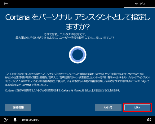Click the 聞き取っています status text
The height and width of the screenshot is (124, 155).
(x=30, y=120)
